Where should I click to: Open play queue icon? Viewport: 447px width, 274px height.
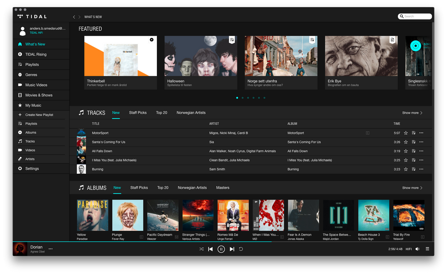(x=427, y=249)
